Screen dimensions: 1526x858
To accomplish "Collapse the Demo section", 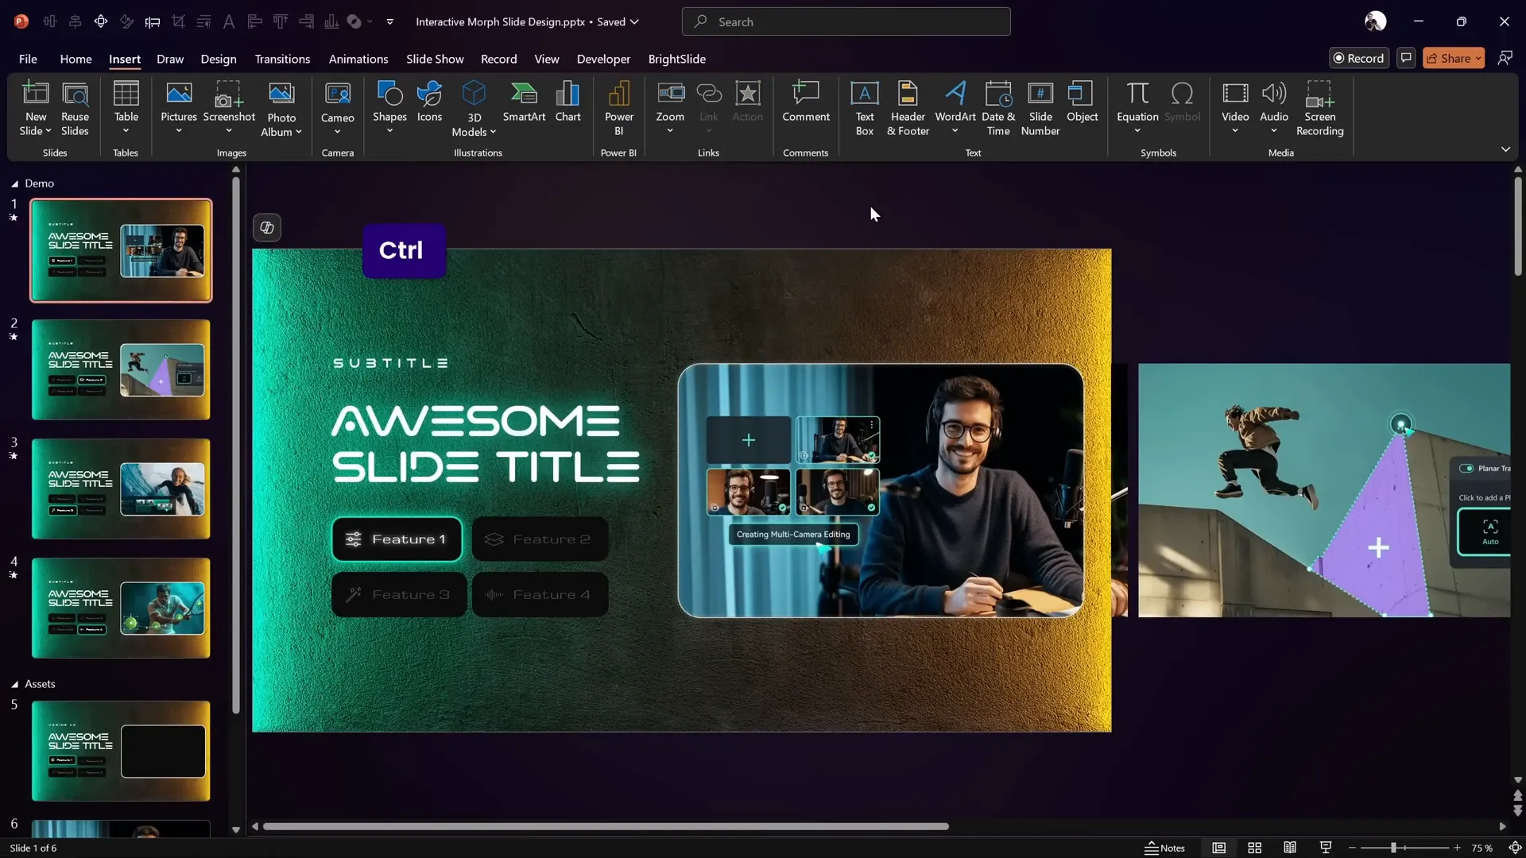I will click(x=14, y=184).
